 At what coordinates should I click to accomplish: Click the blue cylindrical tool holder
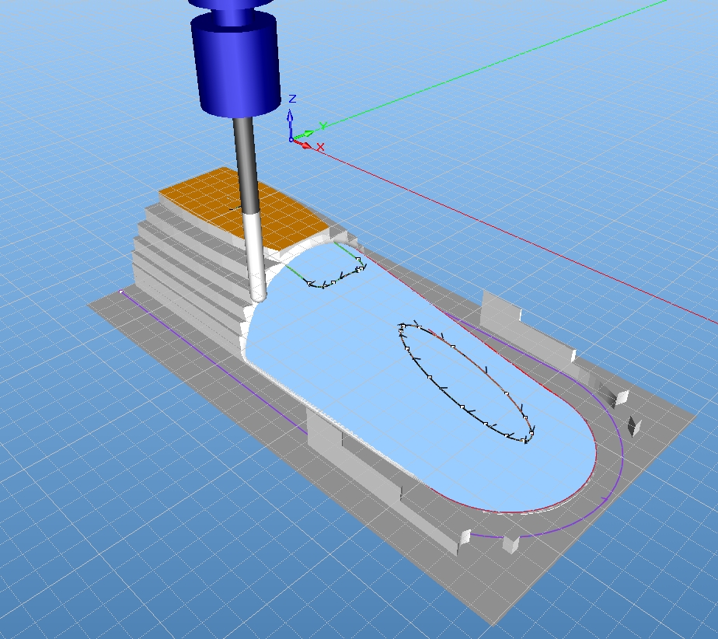click(236, 66)
